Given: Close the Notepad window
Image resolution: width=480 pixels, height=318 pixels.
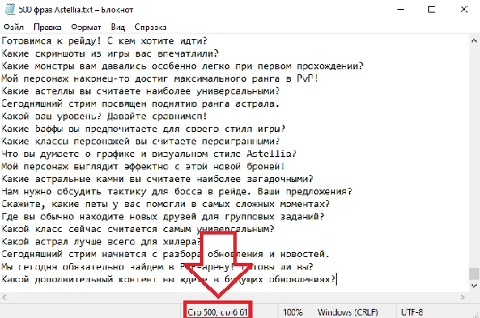Looking at the screenshot, I should [464, 9].
